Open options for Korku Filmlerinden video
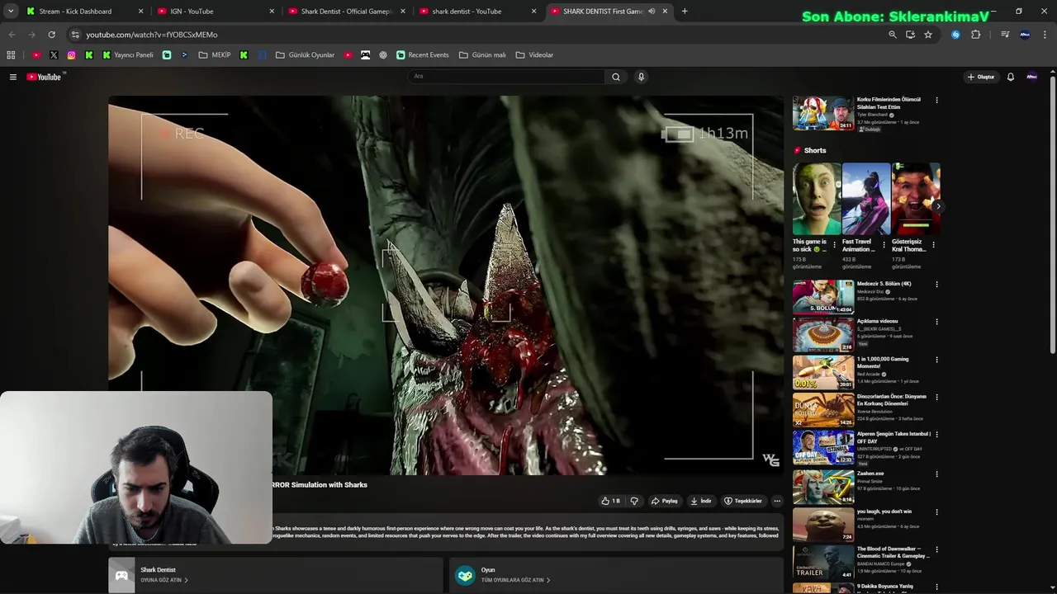The width and height of the screenshot is (1057, 594). pos(936,101)
